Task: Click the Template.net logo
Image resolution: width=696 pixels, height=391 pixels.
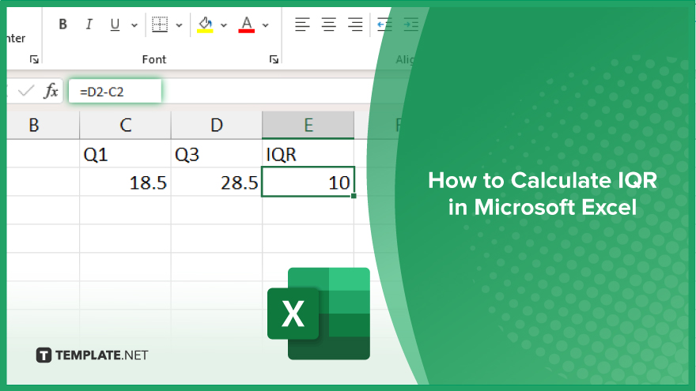Action: [x=92, y=355]
